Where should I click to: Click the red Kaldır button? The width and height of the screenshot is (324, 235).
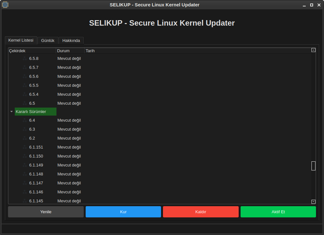point(200,212)
